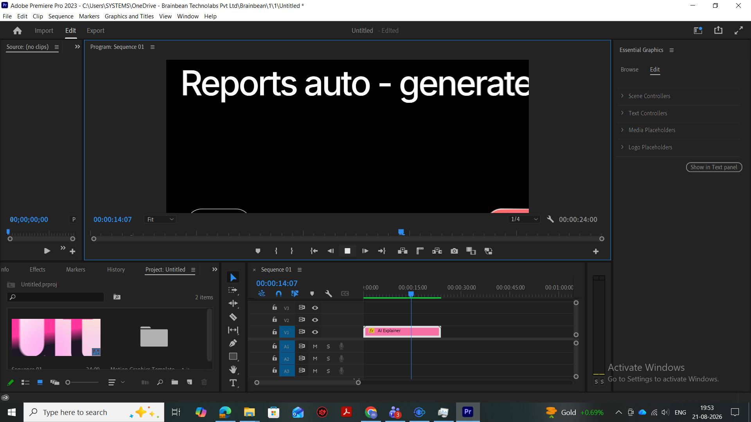Click the Export Frame camera icon
This screenshot has width=751, height=422.
(x=454, y=251)
